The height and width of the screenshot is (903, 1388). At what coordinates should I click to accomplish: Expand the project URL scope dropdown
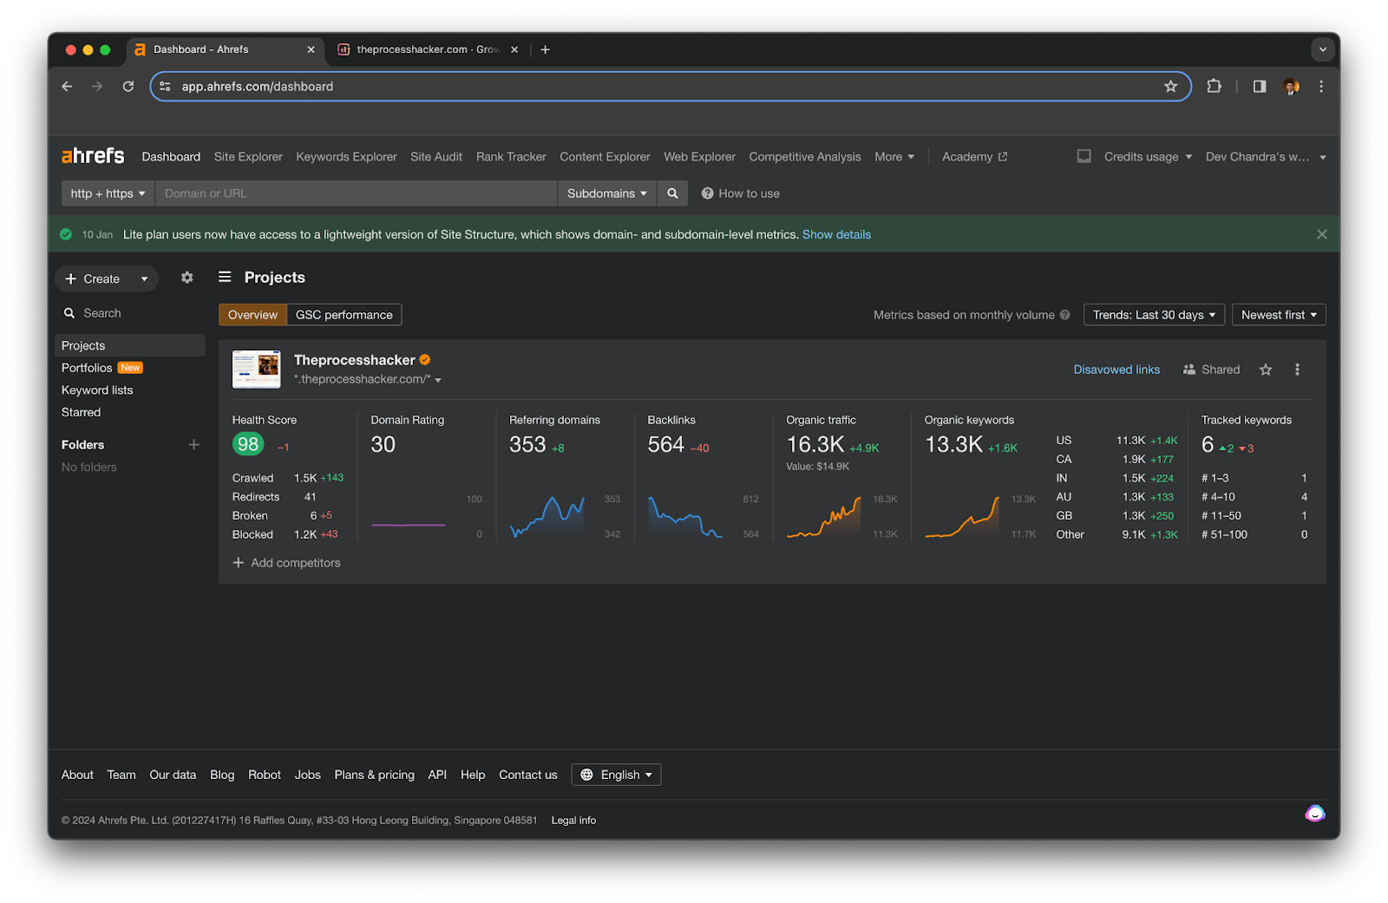[438, 380]
